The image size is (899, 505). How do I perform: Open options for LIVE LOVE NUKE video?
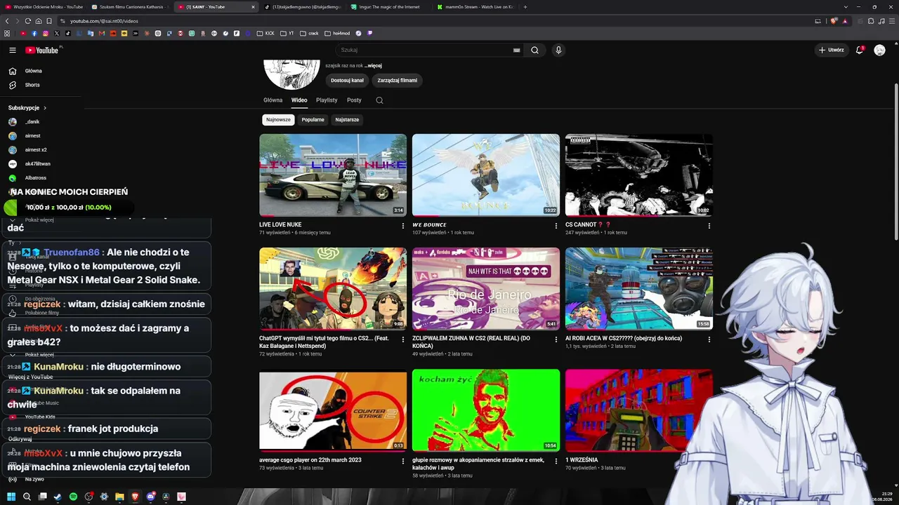[403, 226]
